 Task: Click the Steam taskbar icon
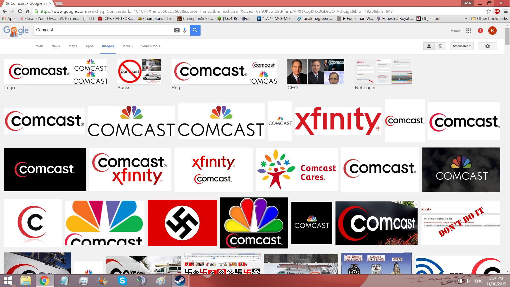[179, 280]
